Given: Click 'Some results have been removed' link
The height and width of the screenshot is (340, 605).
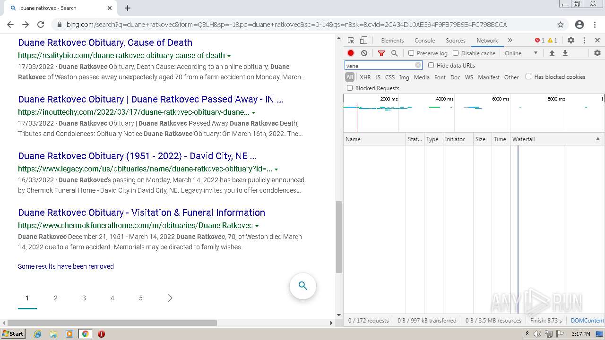Looking at the screenshot, I should (66, 266).
